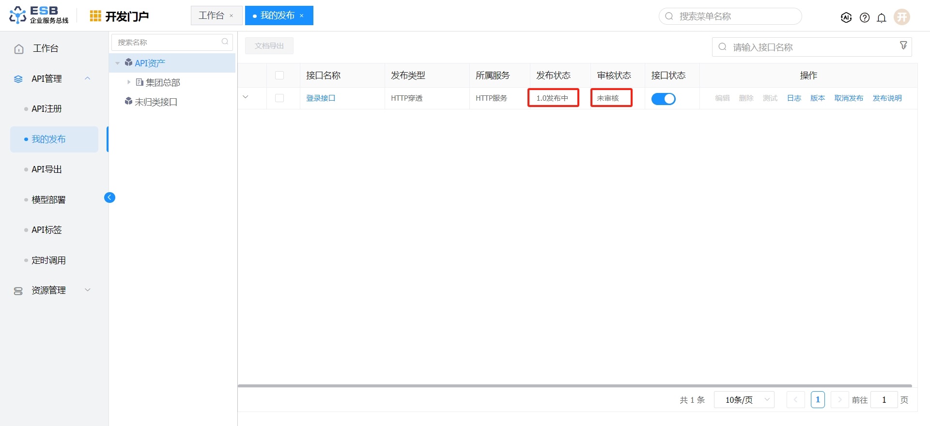The height and width of the screenshot is (426, 930).
Task: Check the 登录接口 row checkbox
Action: pos(279,98)
